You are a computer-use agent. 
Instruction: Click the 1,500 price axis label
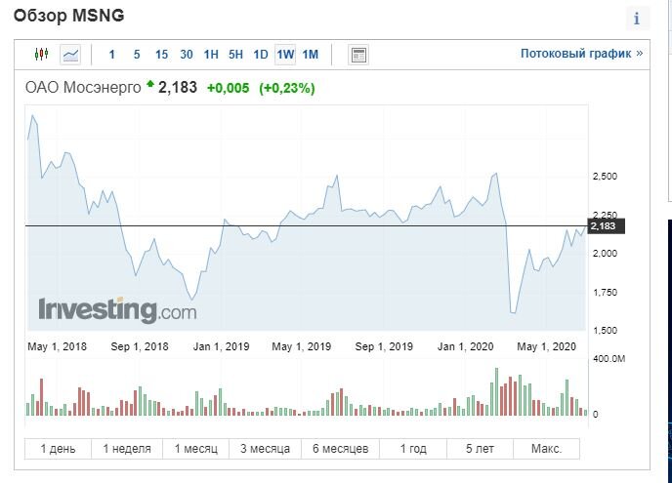click(605, 331)
